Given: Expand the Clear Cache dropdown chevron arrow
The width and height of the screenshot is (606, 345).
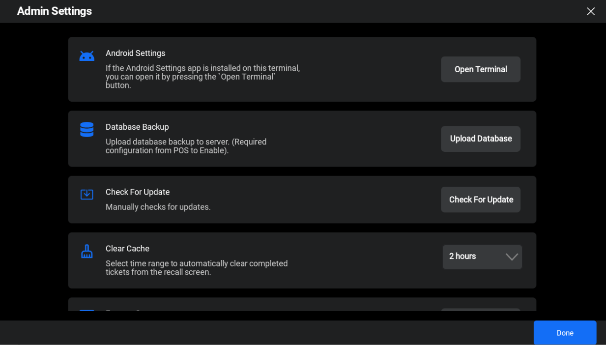Looking at the screenshot, I should click(x=512, y=257).
